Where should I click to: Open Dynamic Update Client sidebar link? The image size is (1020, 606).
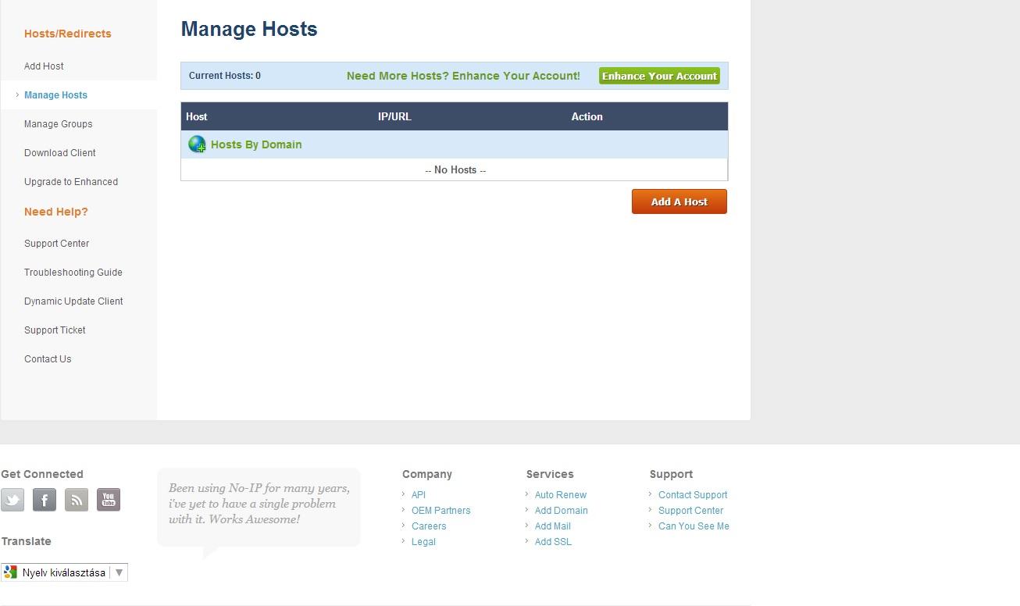click(73, 301)
